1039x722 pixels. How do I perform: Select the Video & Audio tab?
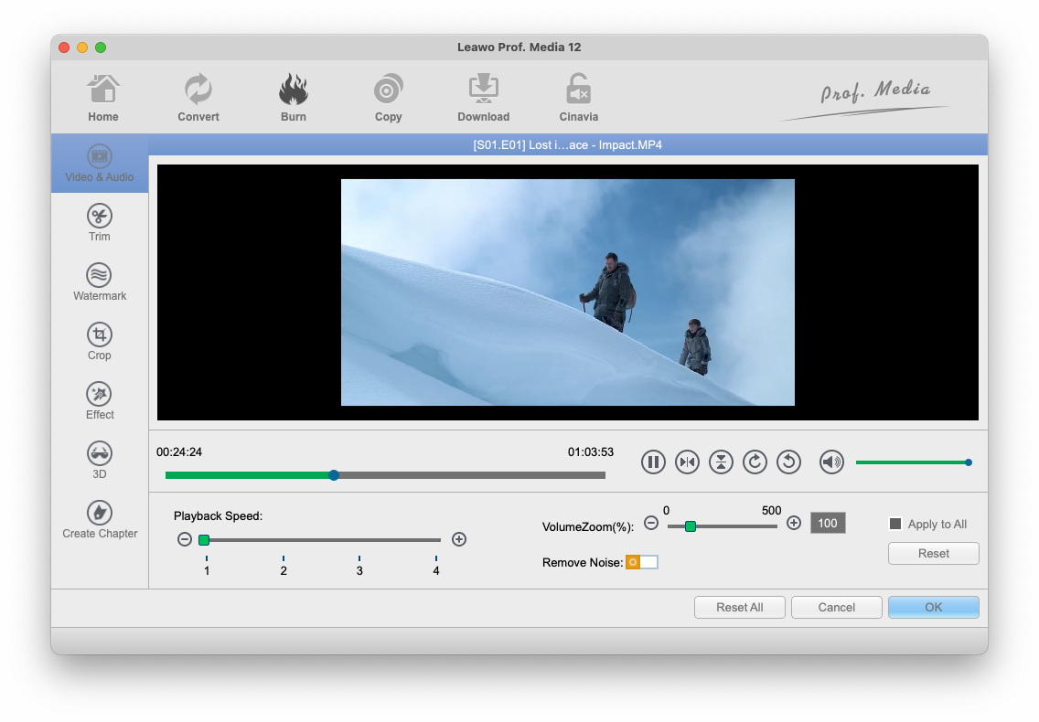tap(100, 164)
